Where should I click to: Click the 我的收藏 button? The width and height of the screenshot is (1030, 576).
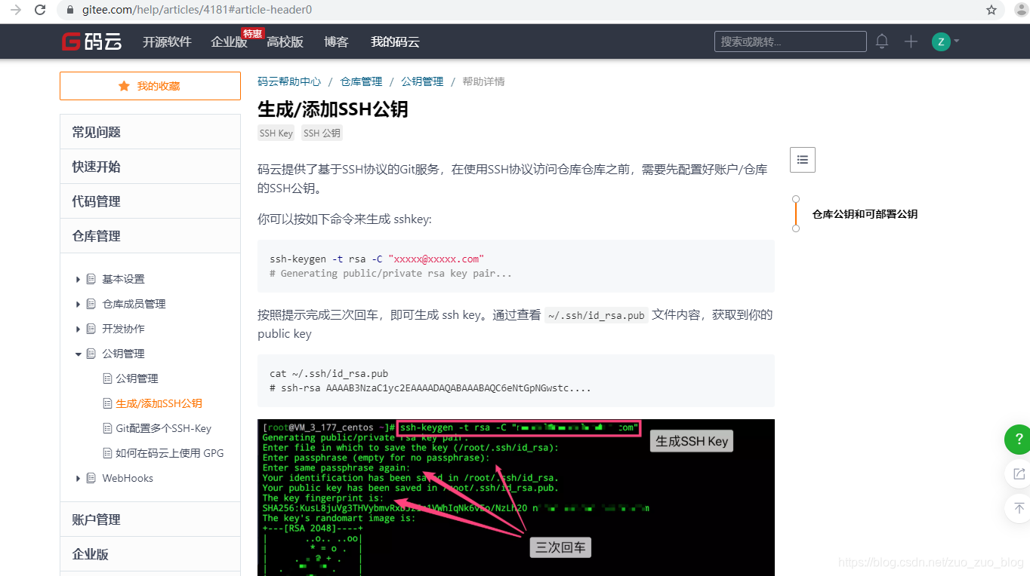(150, 86)
